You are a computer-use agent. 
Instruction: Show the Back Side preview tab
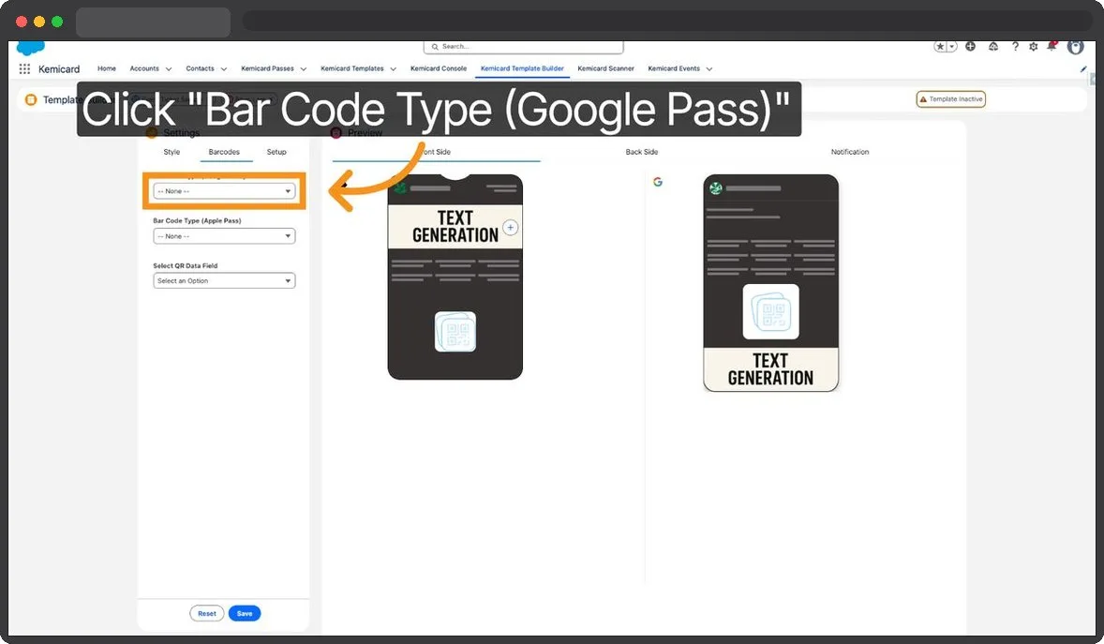[x=641, y=152]
